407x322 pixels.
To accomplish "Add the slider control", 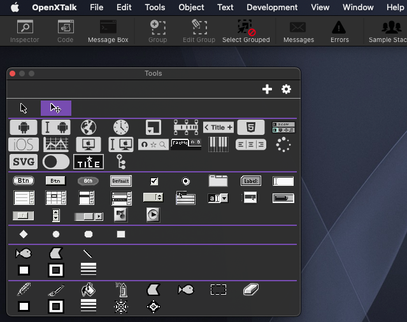I will coord(24,216).
